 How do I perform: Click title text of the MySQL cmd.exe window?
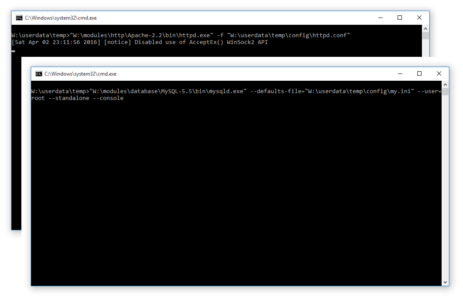click(80, 73)
